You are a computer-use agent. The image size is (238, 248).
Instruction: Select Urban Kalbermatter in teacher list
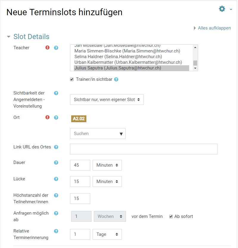click(x=128, y=62)
